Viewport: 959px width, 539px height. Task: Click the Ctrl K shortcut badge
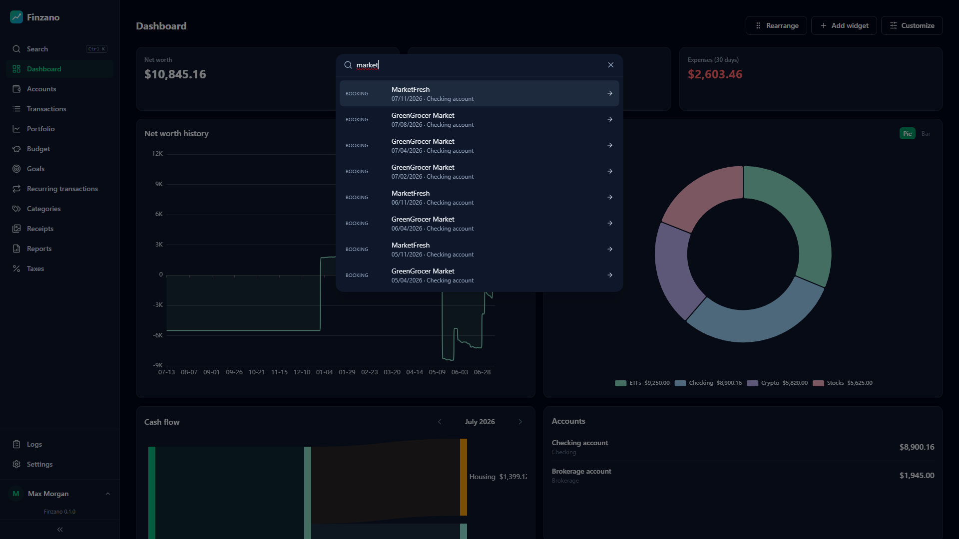(96, 49)
